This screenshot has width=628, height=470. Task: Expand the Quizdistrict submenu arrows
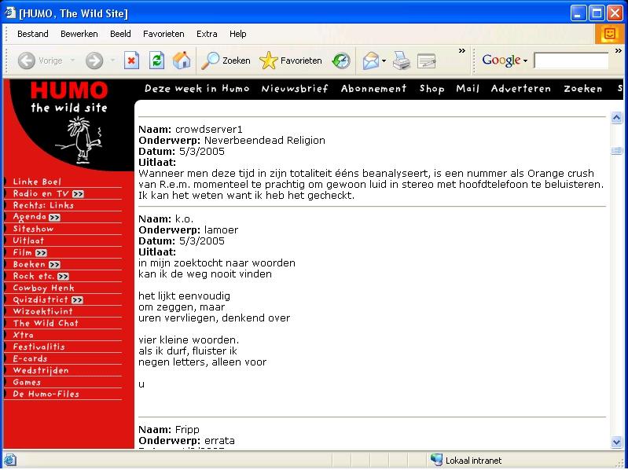(77, 300)
